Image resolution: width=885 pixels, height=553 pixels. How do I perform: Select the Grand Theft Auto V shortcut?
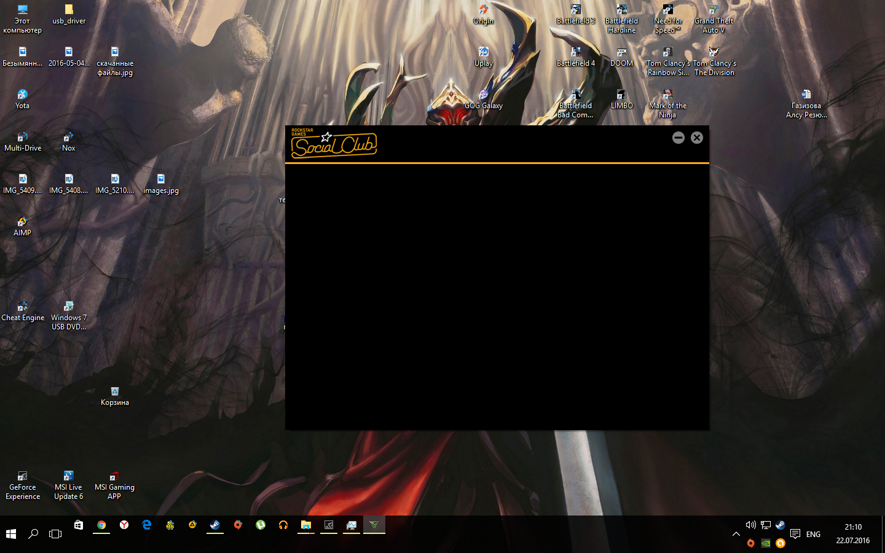point(714,19)
